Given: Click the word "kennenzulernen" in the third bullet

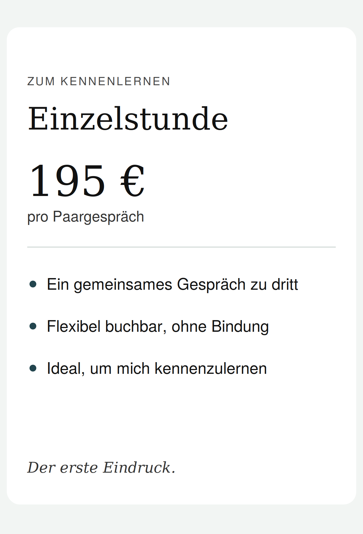Looking at the screenshot, I should point(211,369).
